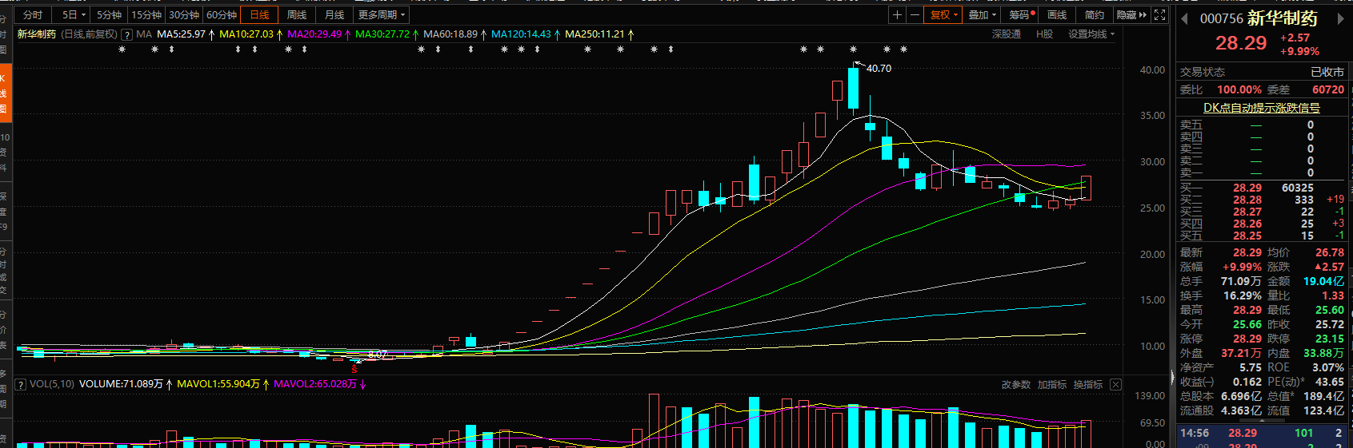Click 改参数 to modify indicator parameters
Screen dimensions: 1353x448
coord(1016,385)
